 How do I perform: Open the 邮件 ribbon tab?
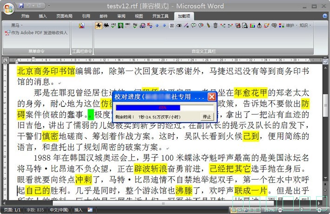pyautogui.click(x=104, y=16)
